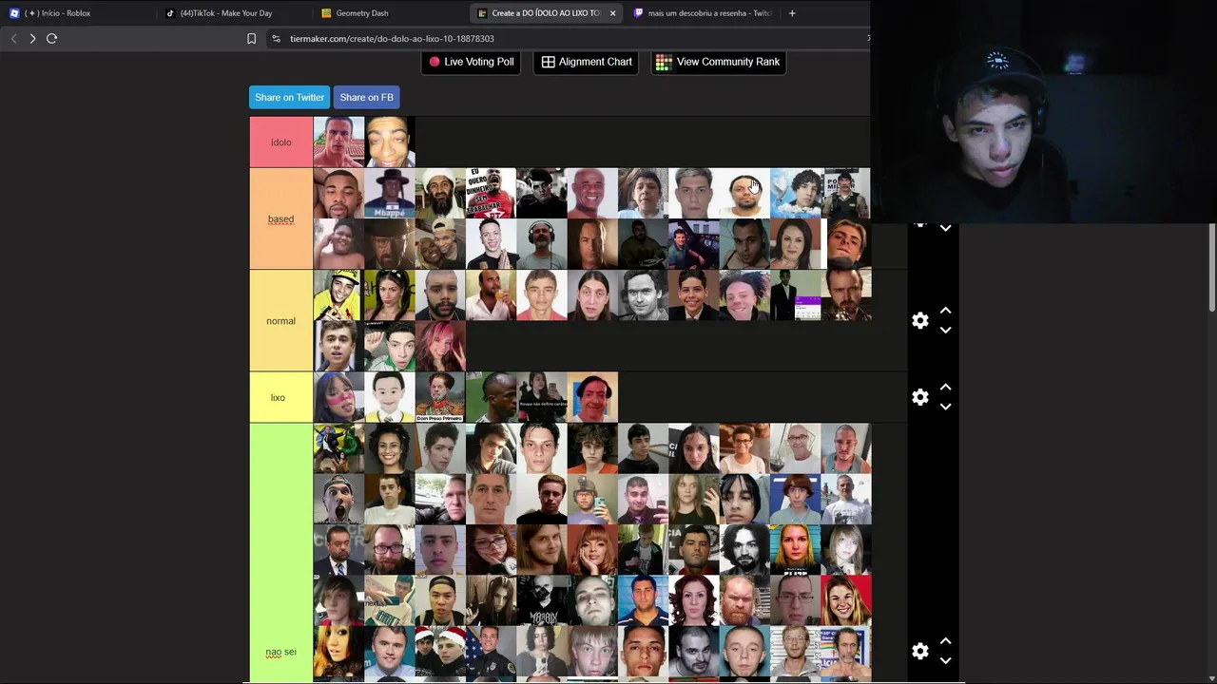
Task: Select the ídolo tier label
Action: click(281, 142)
